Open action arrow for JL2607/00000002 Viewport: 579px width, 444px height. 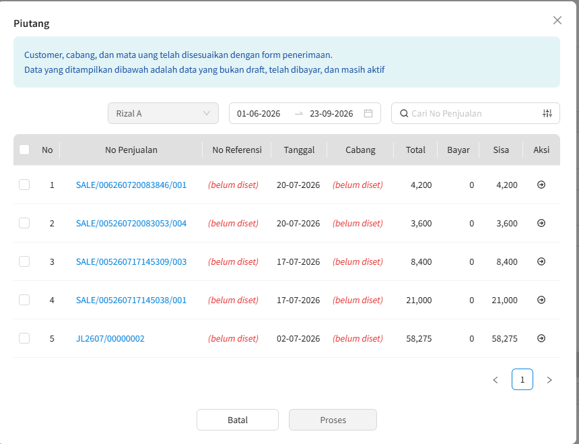[x=541, y=338]
